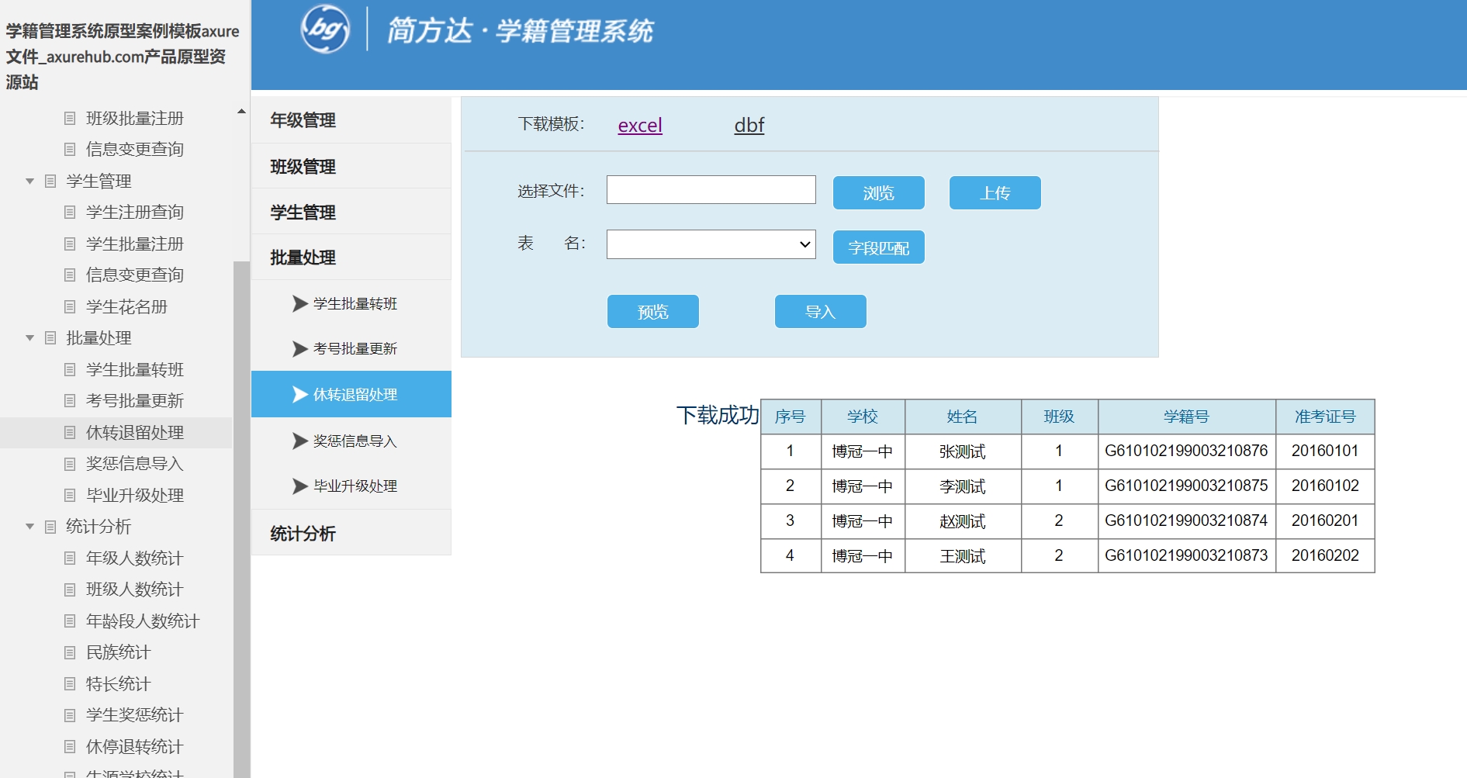This screenshot has height=778, width=1467.
Task: Select 考号批量更新 in middle menu
Action: coord(351,349)
